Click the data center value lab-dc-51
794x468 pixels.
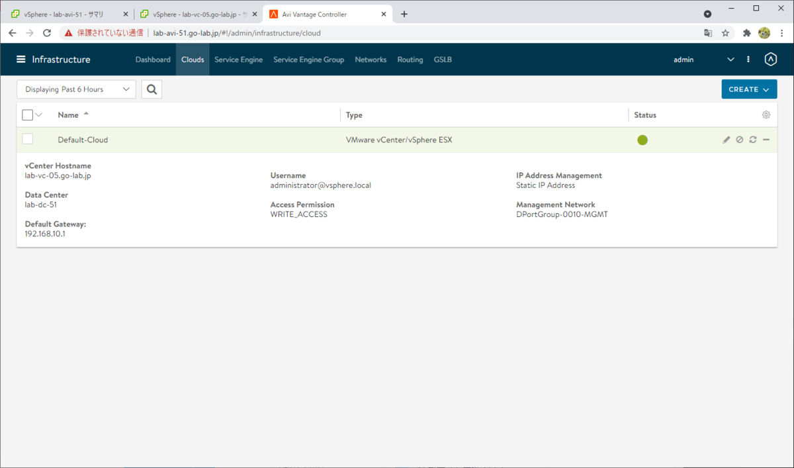pos(41,205)
